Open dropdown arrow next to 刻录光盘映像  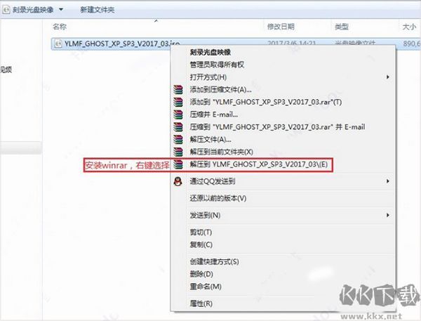click(61, 10)
